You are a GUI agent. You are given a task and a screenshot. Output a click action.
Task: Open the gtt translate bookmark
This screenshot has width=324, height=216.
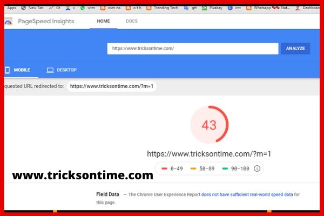pos(190,8)
